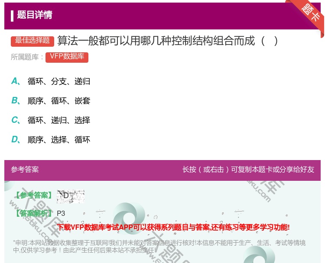Select option C 循环、递归、选择
The width and height of the screenshot is (325, 263).
51,120
